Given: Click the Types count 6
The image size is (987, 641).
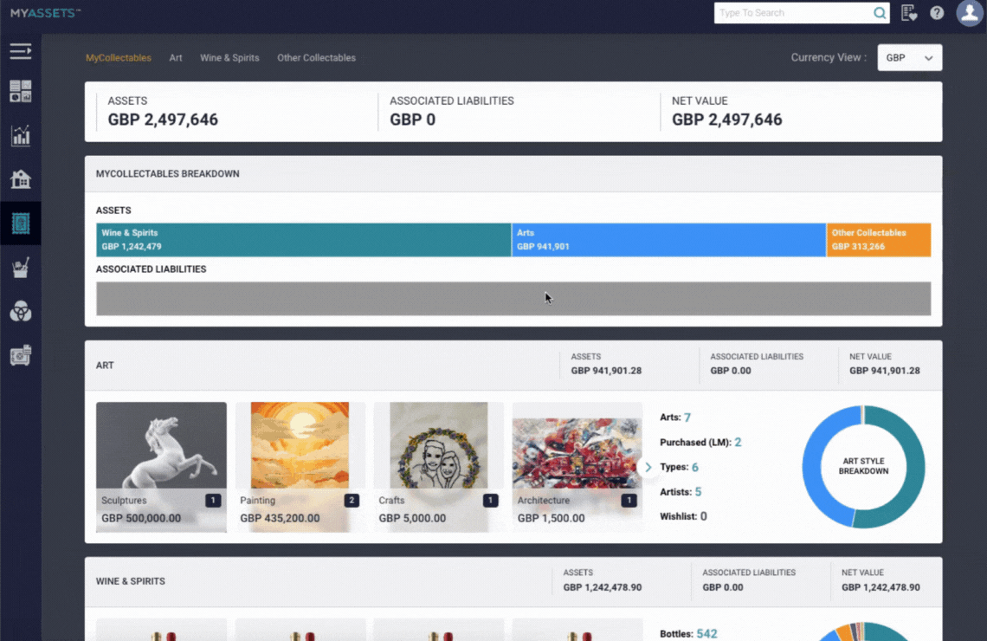Looking at the screenshot, I should [x=695, y=467].
